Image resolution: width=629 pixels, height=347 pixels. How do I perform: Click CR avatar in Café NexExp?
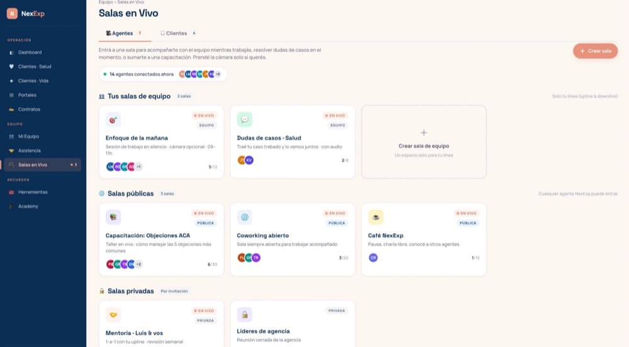point(373,258)
